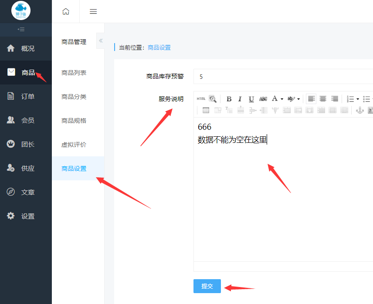The width and height of the screenshot is (373, 304).
Task: Open 会员 members section
Action: (26, 120)
